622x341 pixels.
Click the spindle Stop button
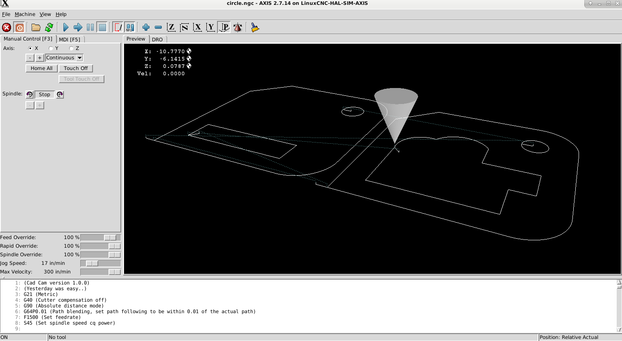(45, 95)
